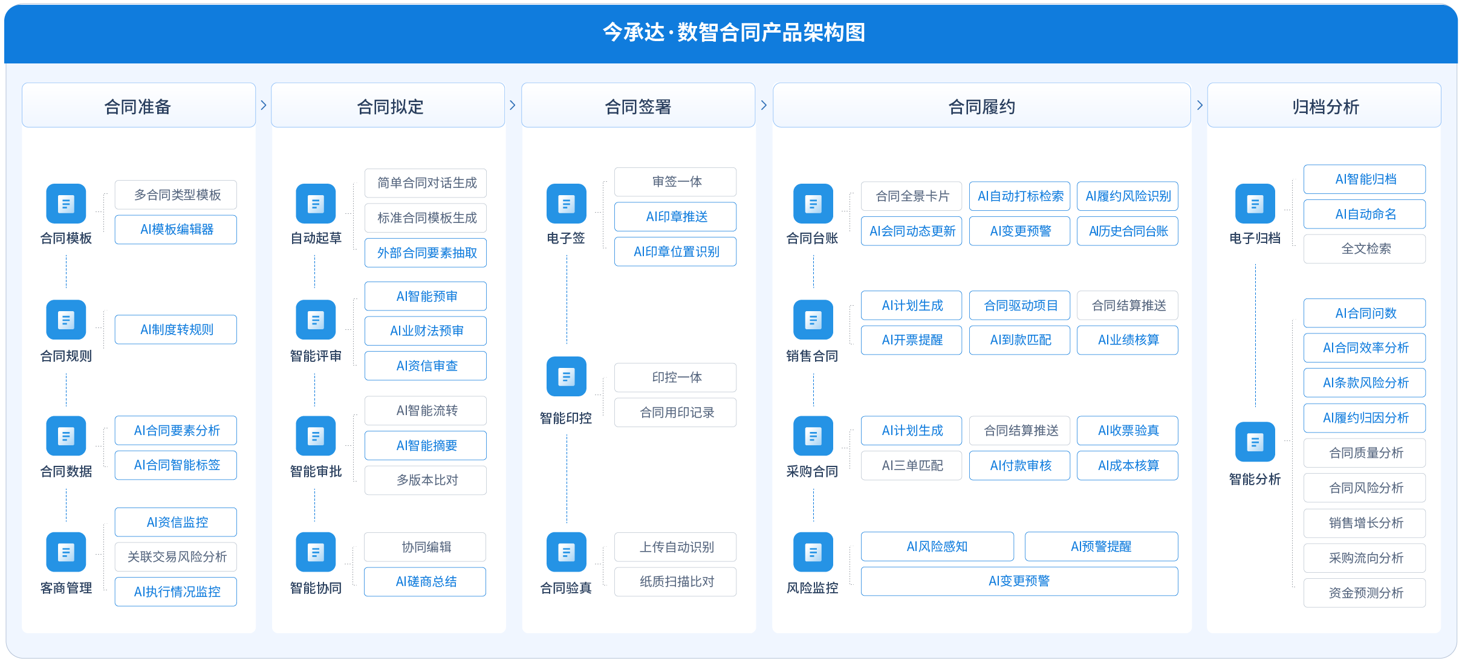Open the AI智能摘要 feature
This screenshot has width=1462, height=664.
point(426,445)
